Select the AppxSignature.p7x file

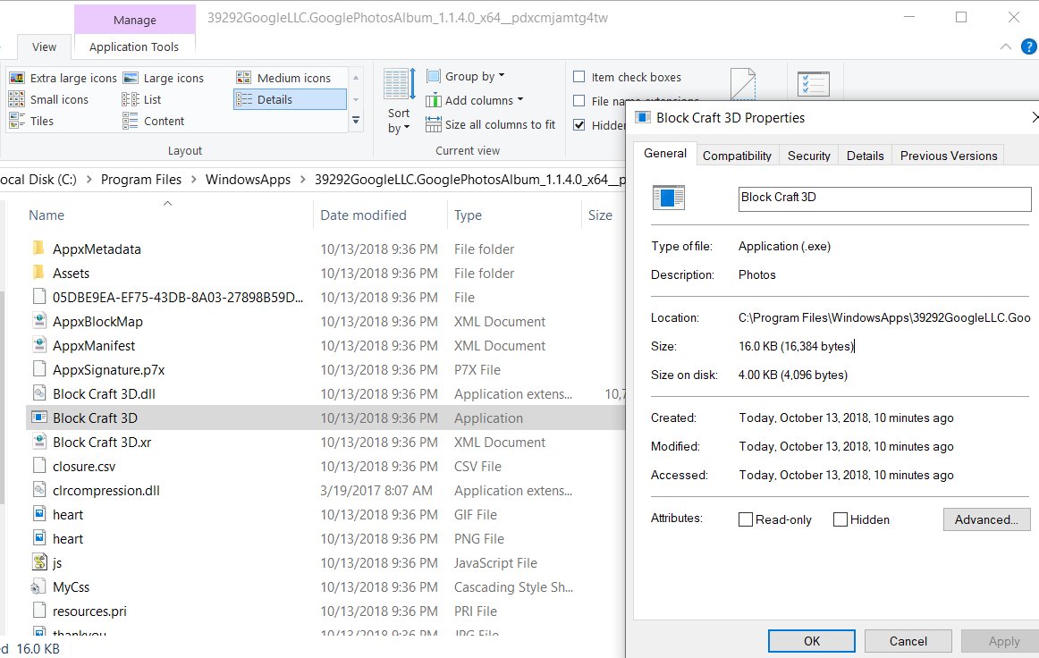tap(325, 370)
